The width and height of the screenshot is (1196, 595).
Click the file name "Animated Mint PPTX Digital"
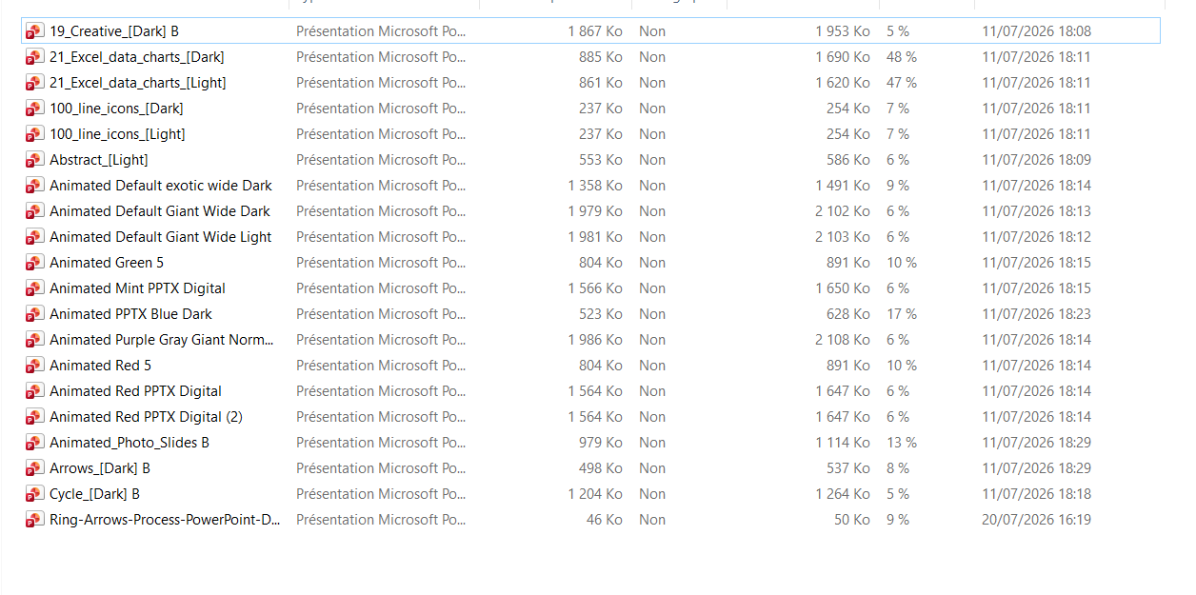(137, 288)
